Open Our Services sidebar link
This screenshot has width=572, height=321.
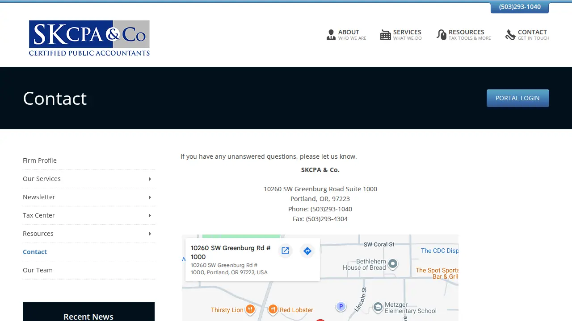pyautogui.click(x=42, y=179)
